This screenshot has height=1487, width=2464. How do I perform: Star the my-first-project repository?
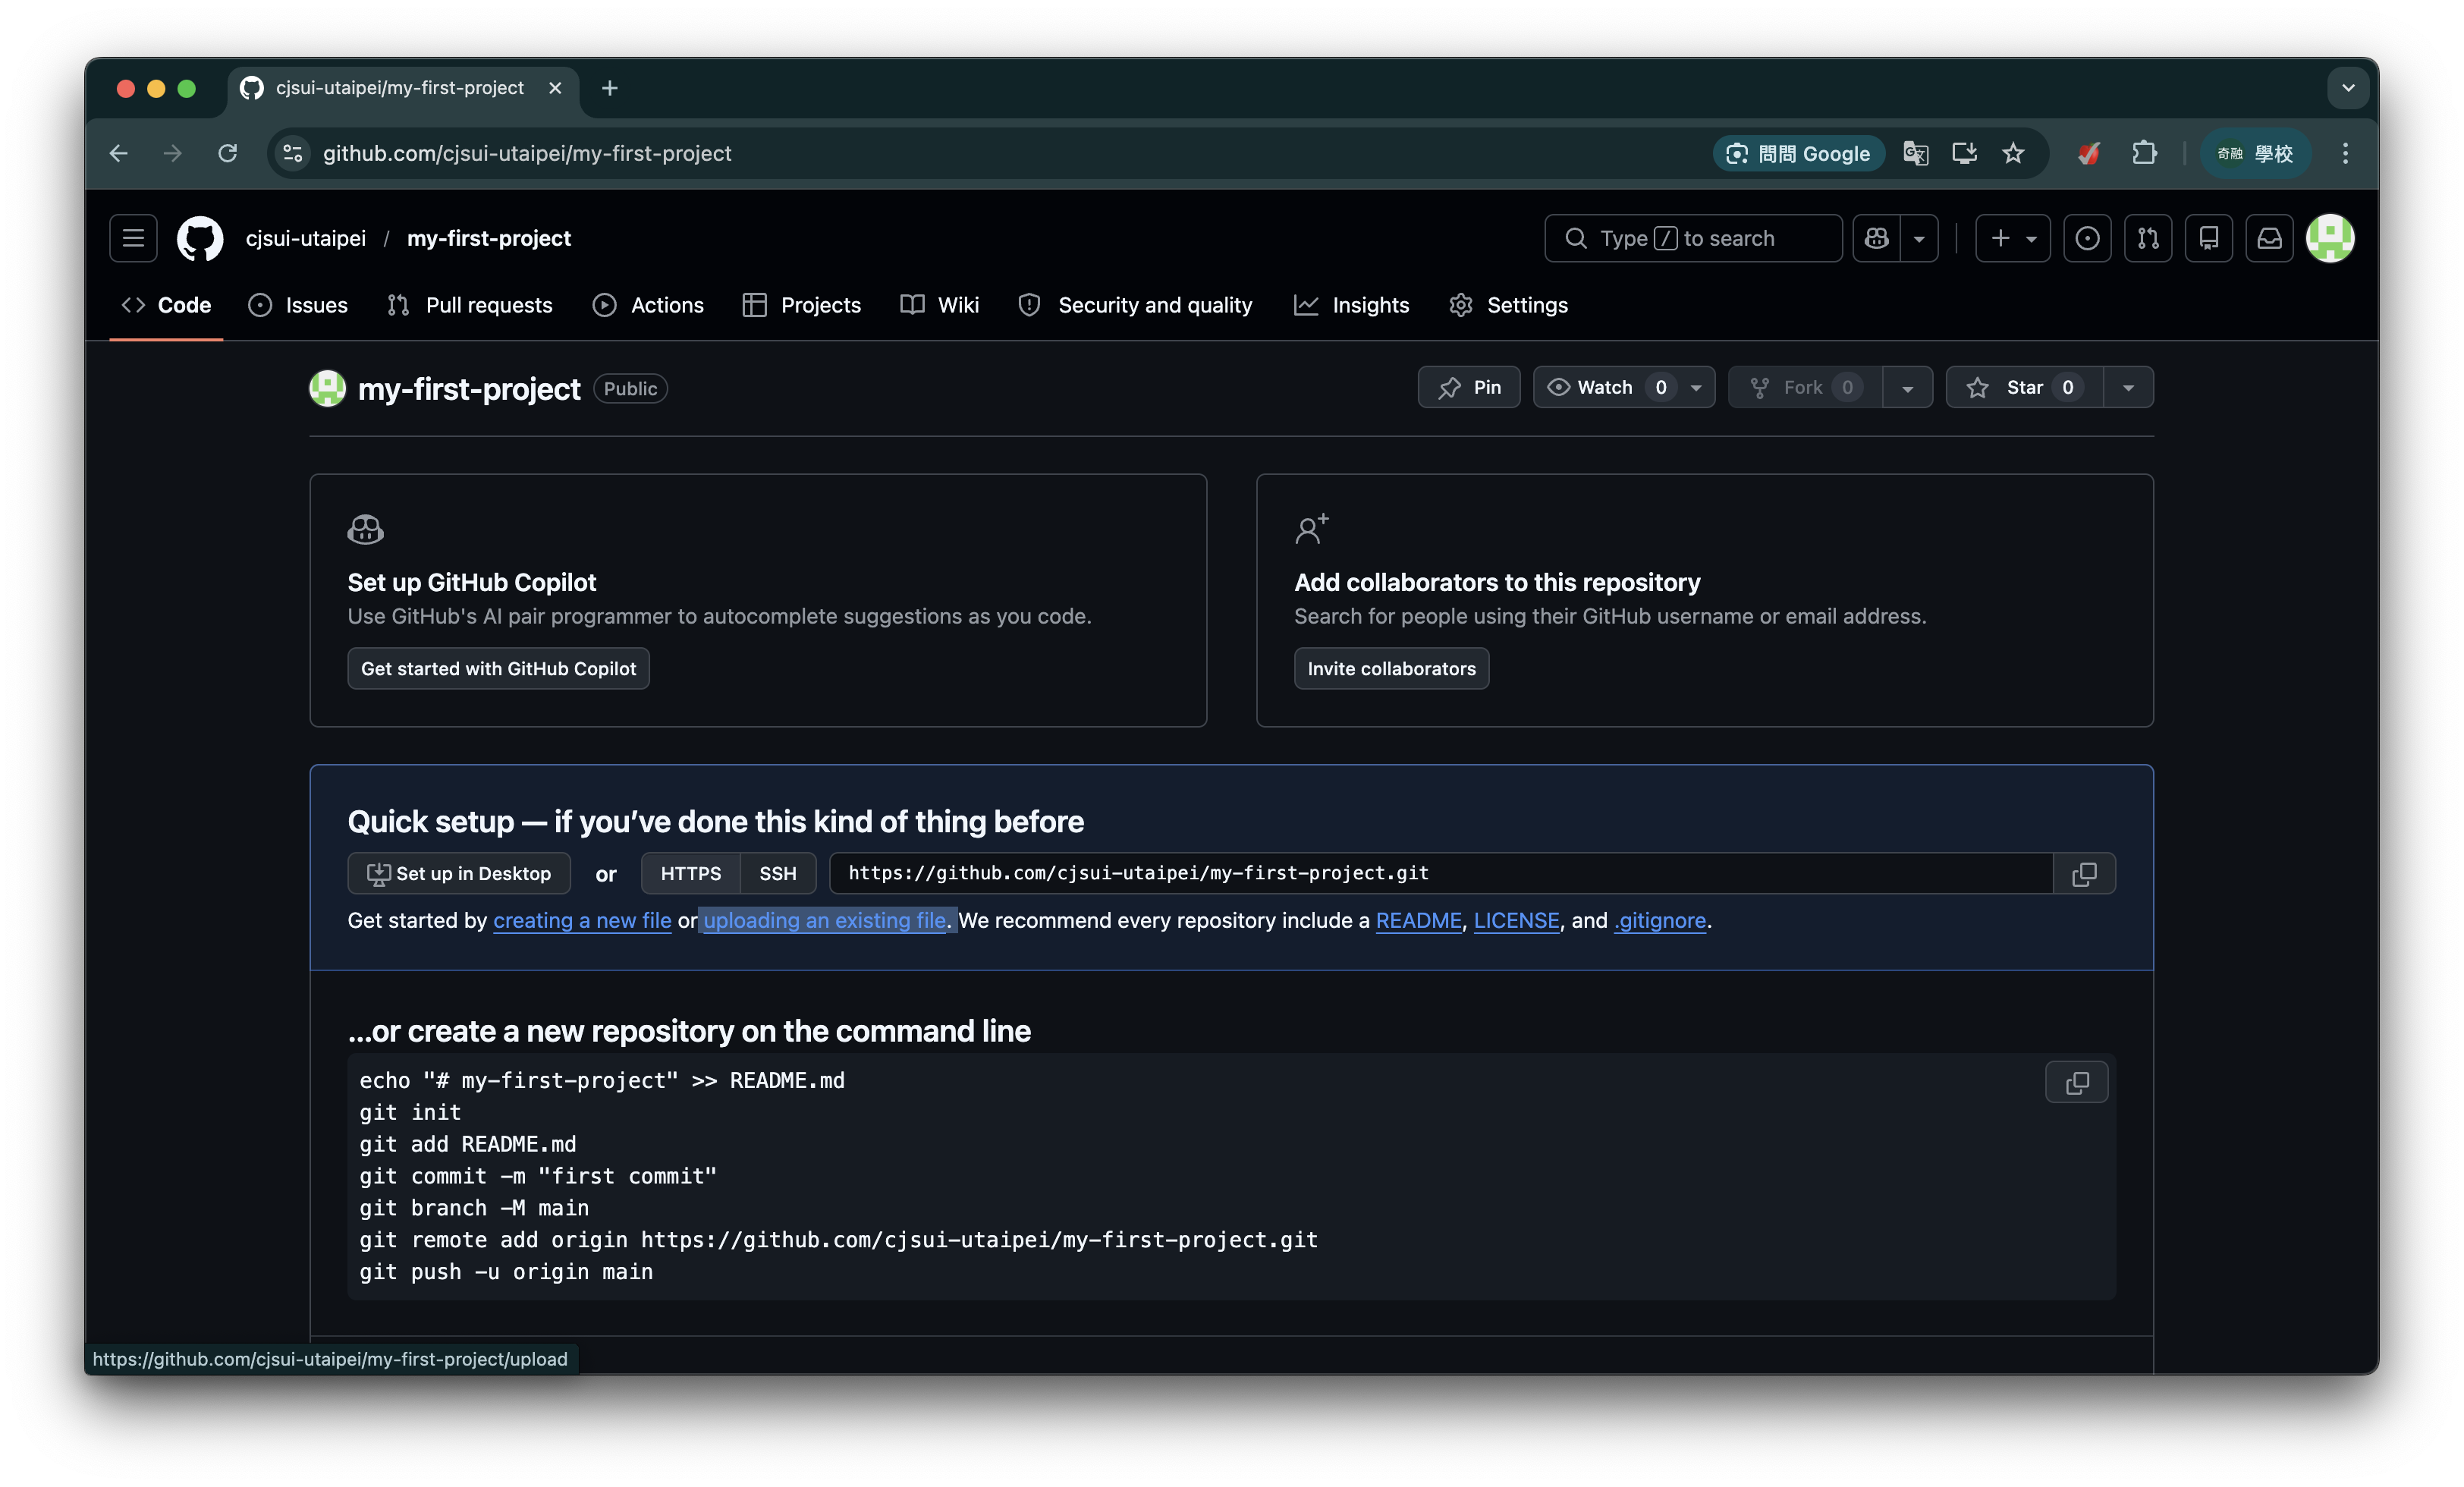(2025, 387)
